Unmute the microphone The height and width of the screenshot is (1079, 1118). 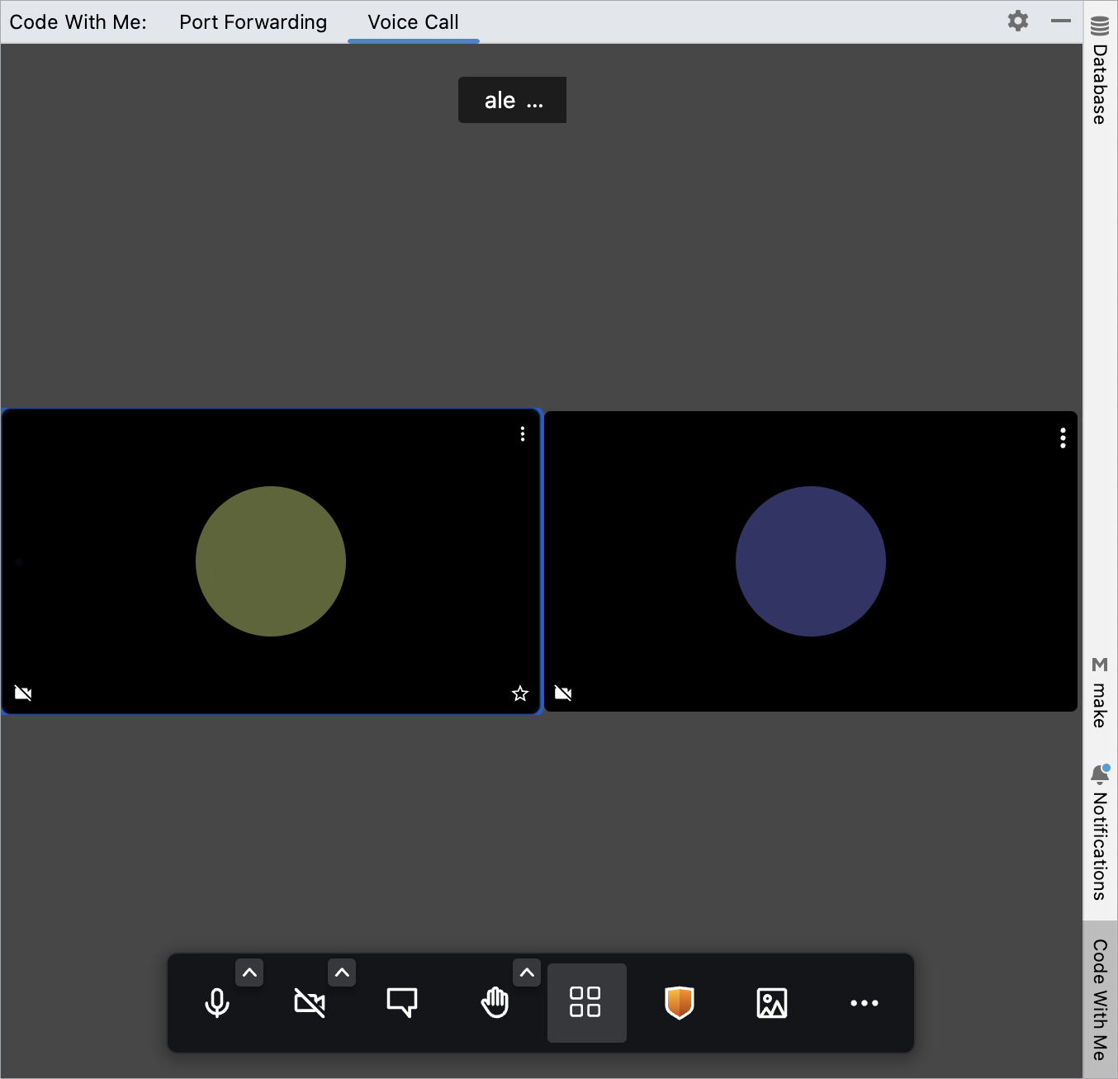coord(216,1003)
